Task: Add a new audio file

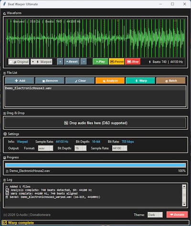Action: (20, 81)
